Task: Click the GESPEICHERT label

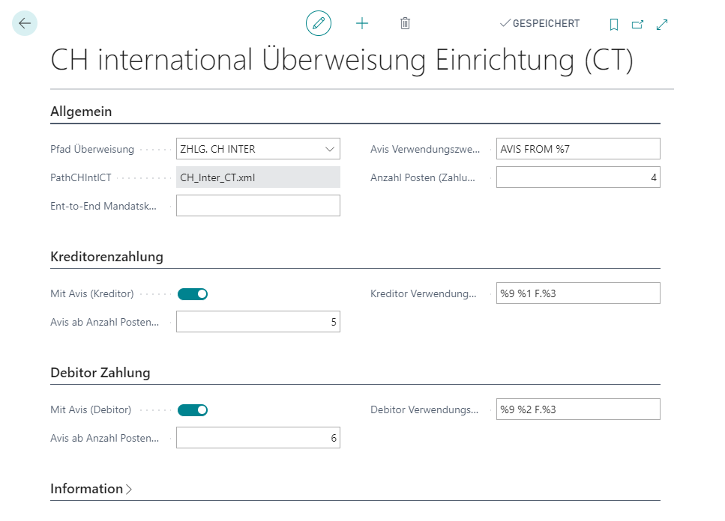Action: point(545,23)
